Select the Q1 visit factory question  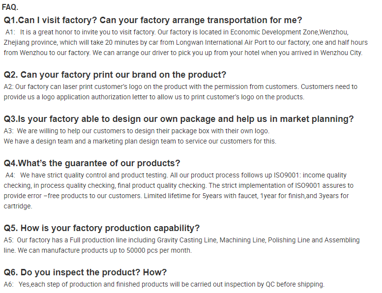(x=153, y=20)
